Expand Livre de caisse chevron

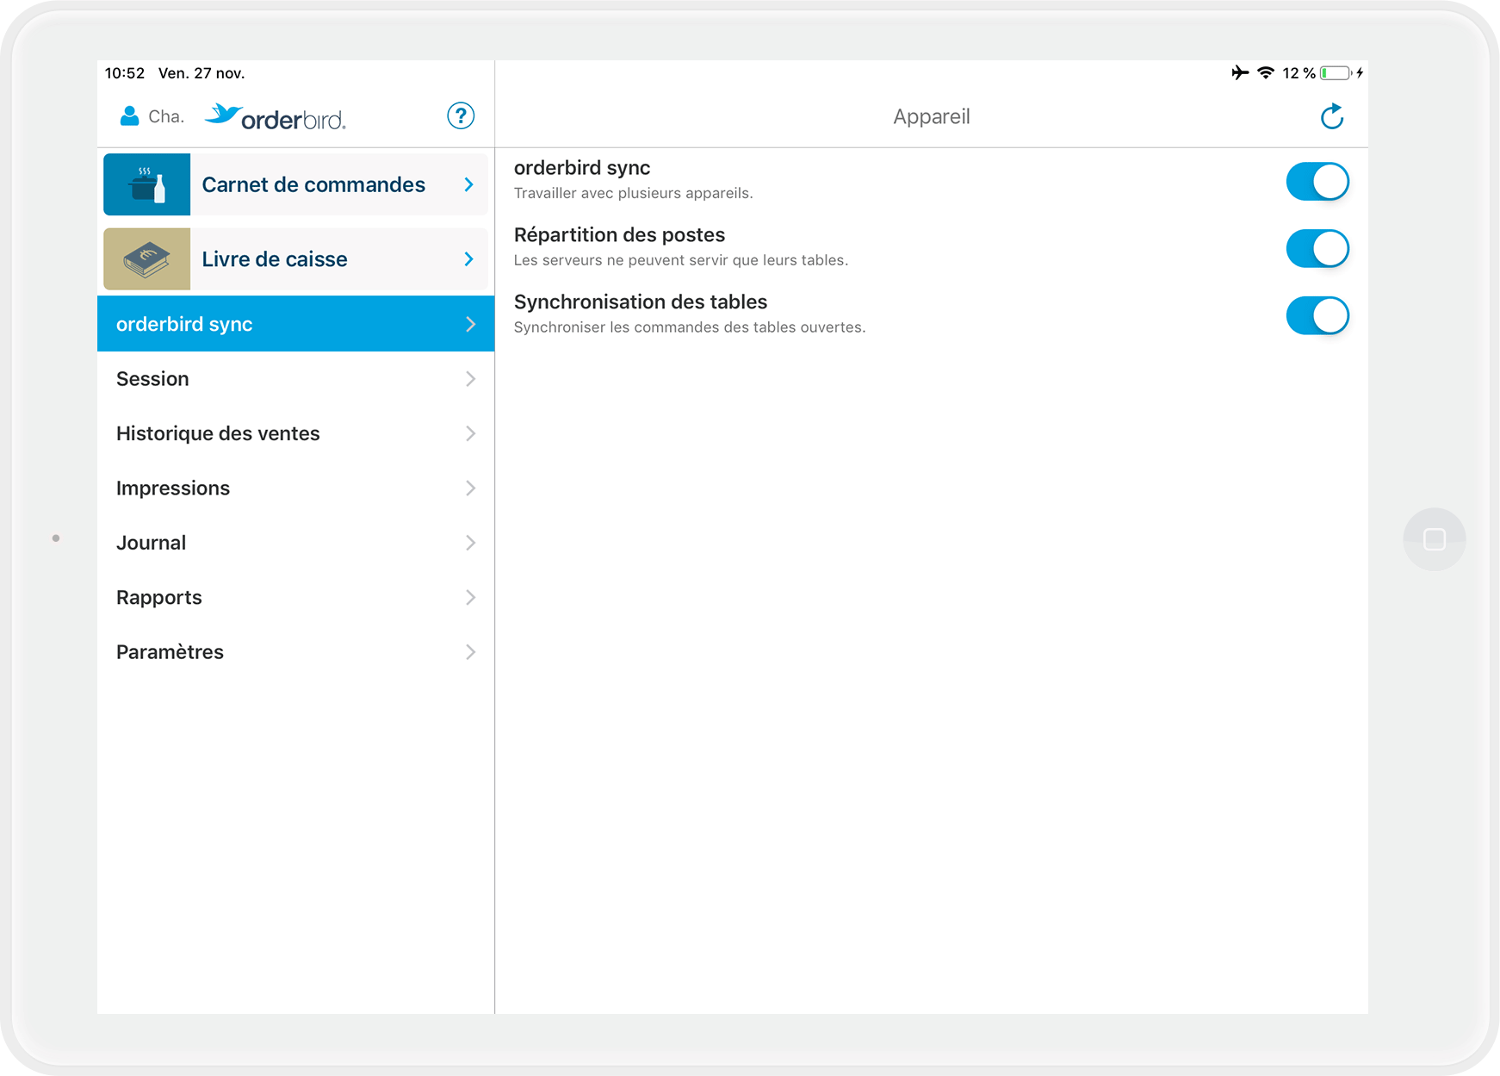tap(469, 259)
